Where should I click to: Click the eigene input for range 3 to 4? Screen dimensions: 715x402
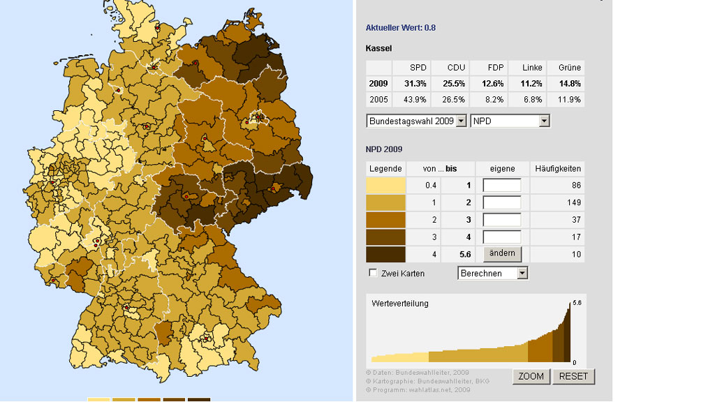(502, 237)
